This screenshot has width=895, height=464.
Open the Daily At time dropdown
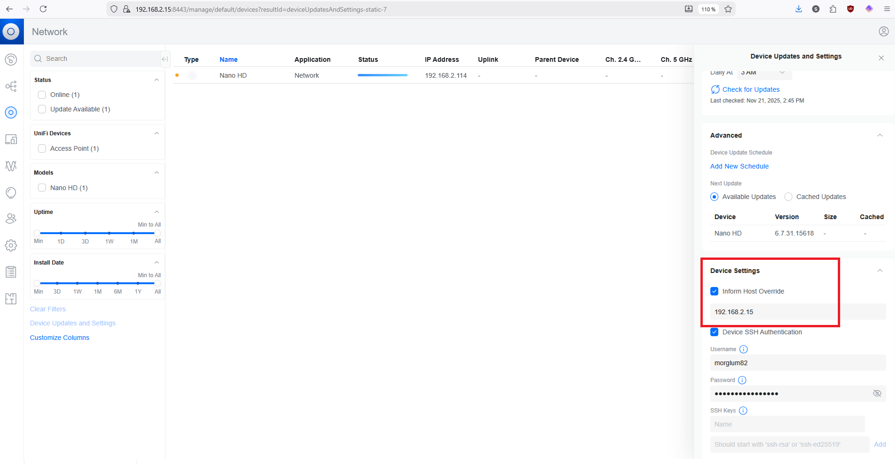click(764, 73)
